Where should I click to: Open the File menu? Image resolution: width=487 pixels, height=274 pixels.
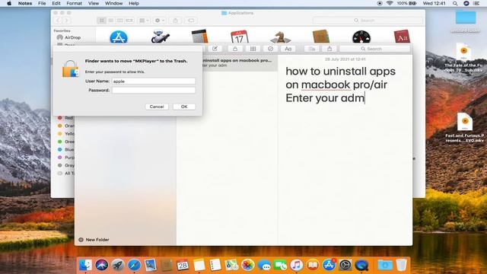tap(42, 3)
